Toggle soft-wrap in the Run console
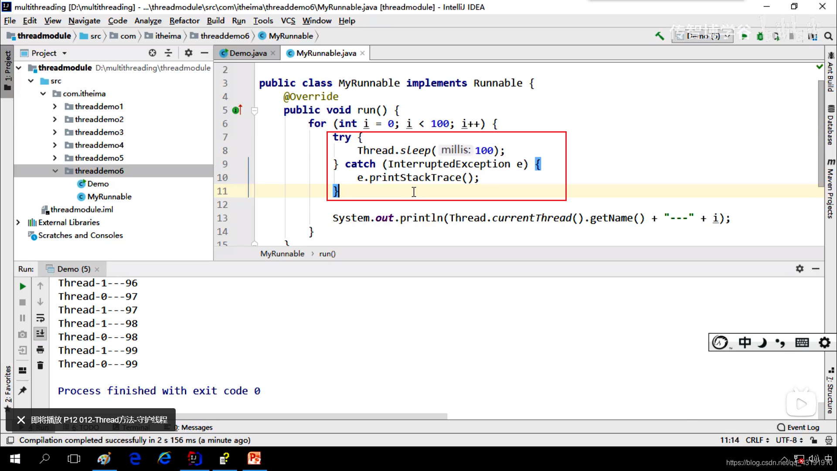The height and width of the screenshot is (471, 837). tap(40, 318)
